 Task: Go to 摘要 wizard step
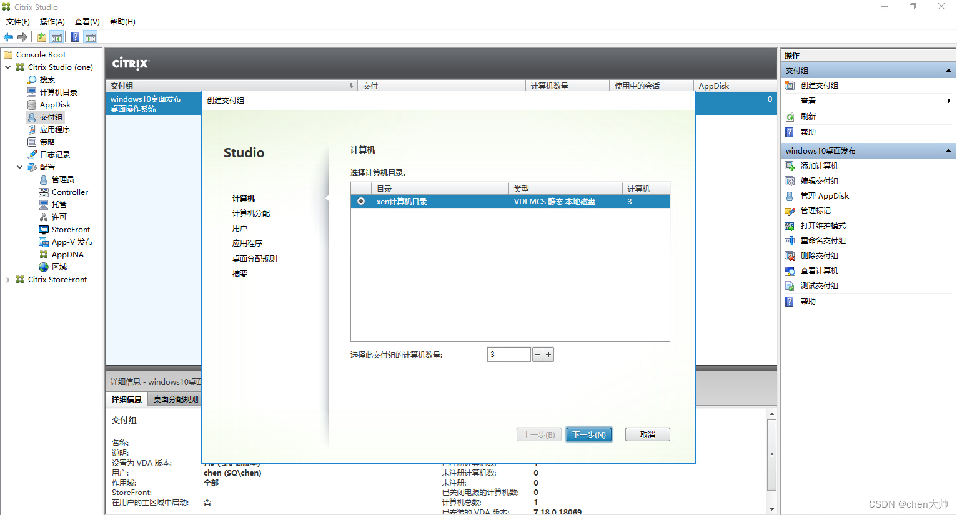(240, 274)
